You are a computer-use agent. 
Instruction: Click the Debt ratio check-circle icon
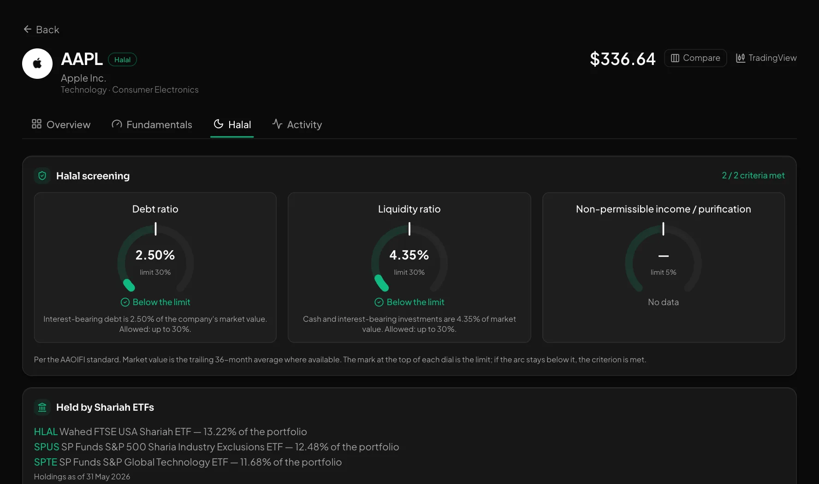125,302
